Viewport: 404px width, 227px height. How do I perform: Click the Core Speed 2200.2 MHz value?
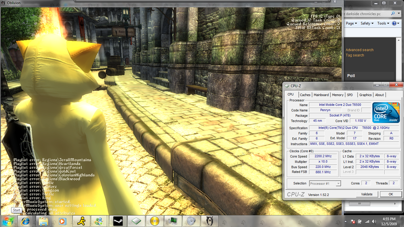(x=323, y=156)
